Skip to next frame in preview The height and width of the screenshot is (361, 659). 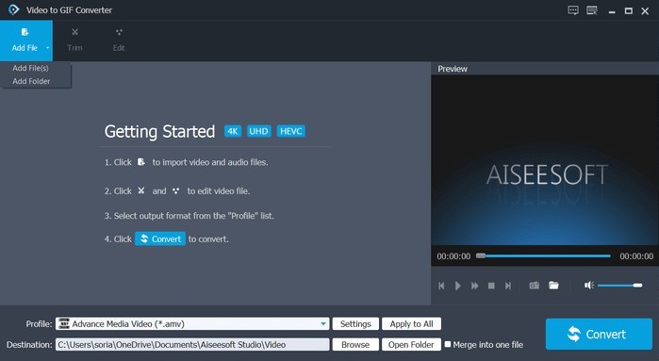coord(508,286)
